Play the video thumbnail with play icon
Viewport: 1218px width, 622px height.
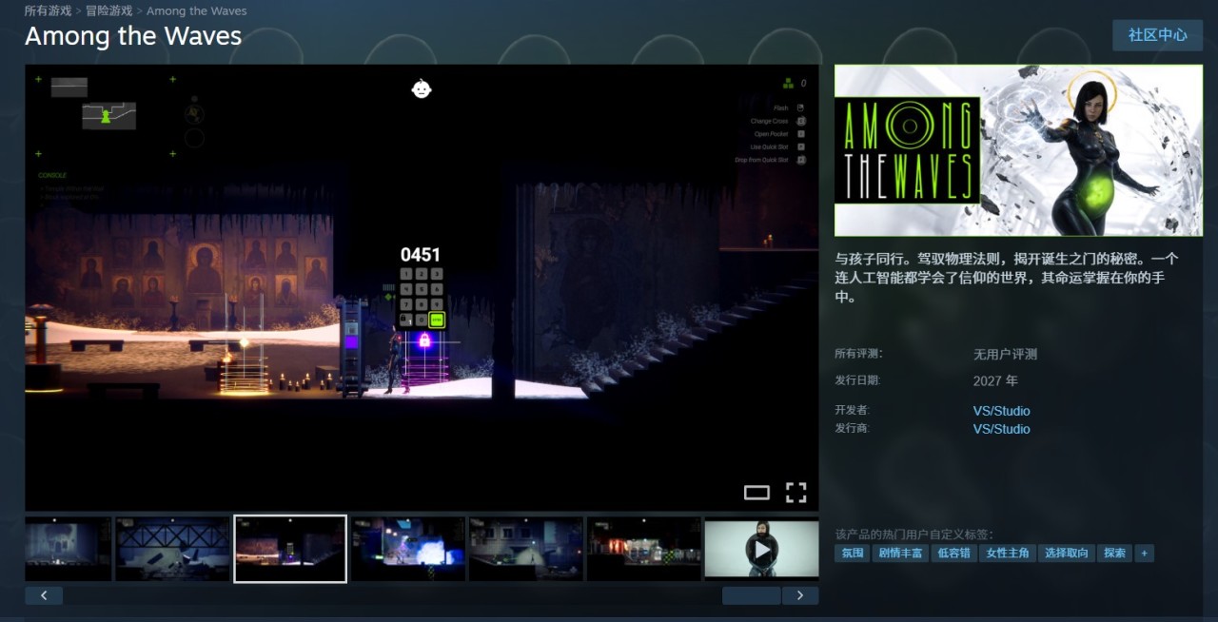761,549
